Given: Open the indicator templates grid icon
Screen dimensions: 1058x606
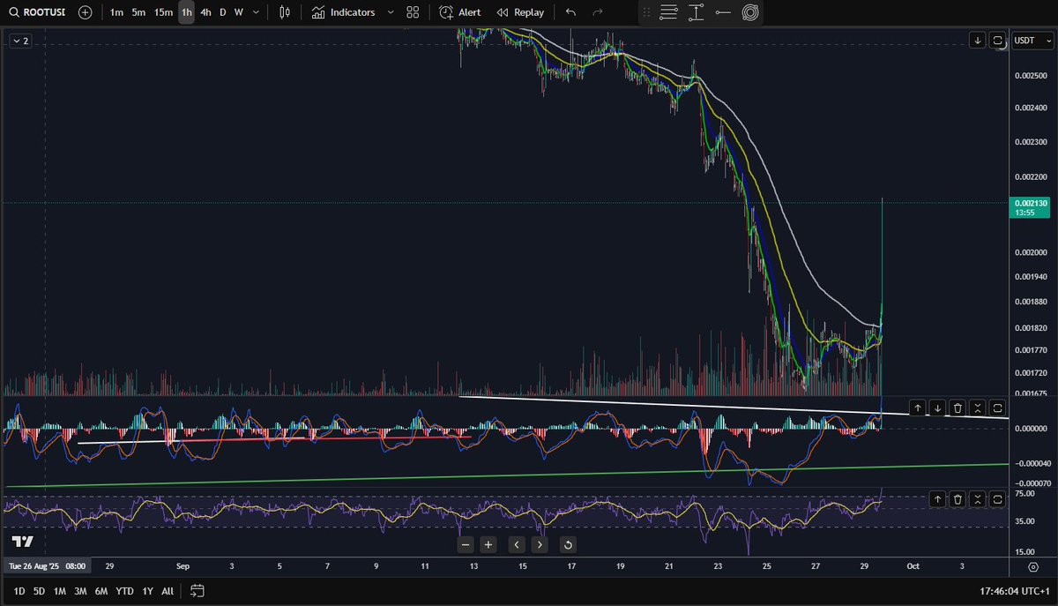Looking at the screenshot, I should tap(413, 12).
